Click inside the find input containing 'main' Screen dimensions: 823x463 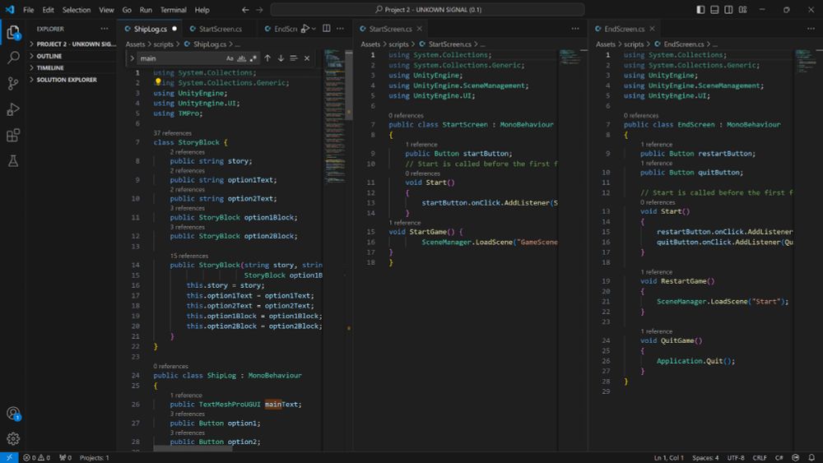[179, 58]
